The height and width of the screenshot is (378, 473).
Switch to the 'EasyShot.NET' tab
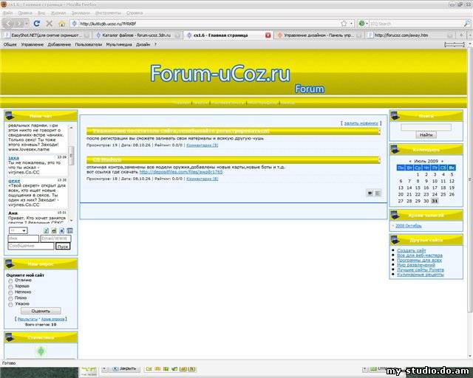(46, 35)
